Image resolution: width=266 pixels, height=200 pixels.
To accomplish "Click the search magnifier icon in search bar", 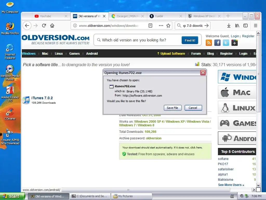I will pyautogui.click(x=179, y=26).
